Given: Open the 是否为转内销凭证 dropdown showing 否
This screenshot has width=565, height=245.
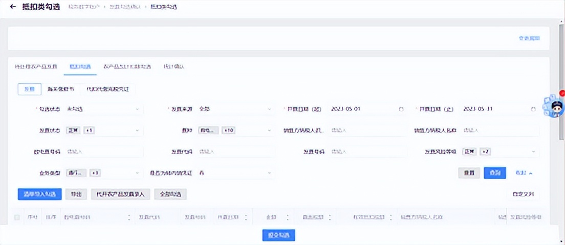Looking at the screenshot, I should tap(235, 173).
